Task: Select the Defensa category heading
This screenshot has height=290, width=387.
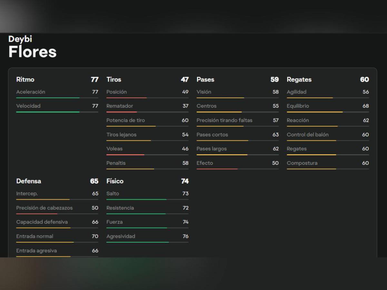Action: tap(29, 181)
